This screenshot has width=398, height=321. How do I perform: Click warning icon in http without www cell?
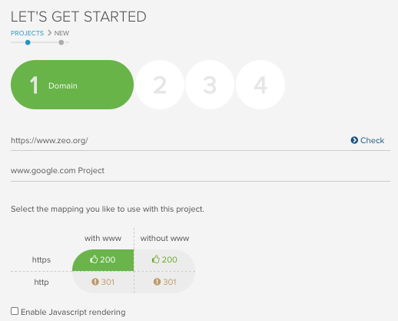click(157, 282)
